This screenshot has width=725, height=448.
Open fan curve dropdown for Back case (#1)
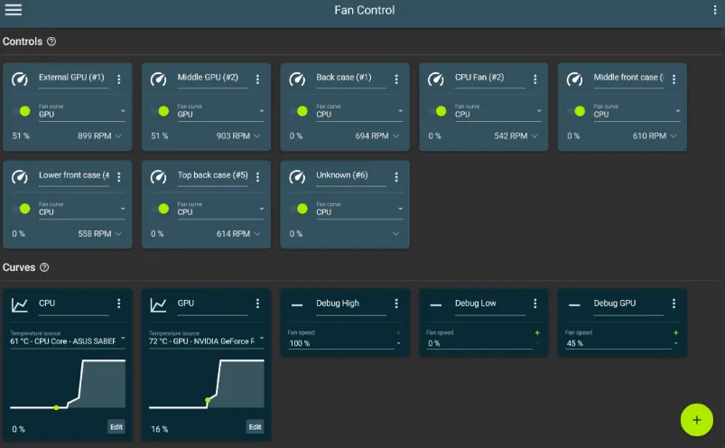tap(359, 111)
